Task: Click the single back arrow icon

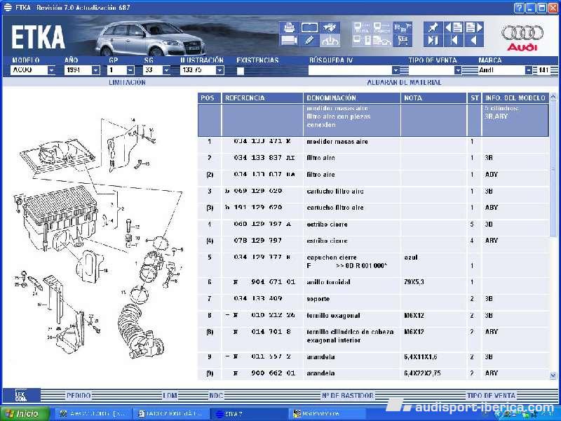Action: tap(474, 41)
